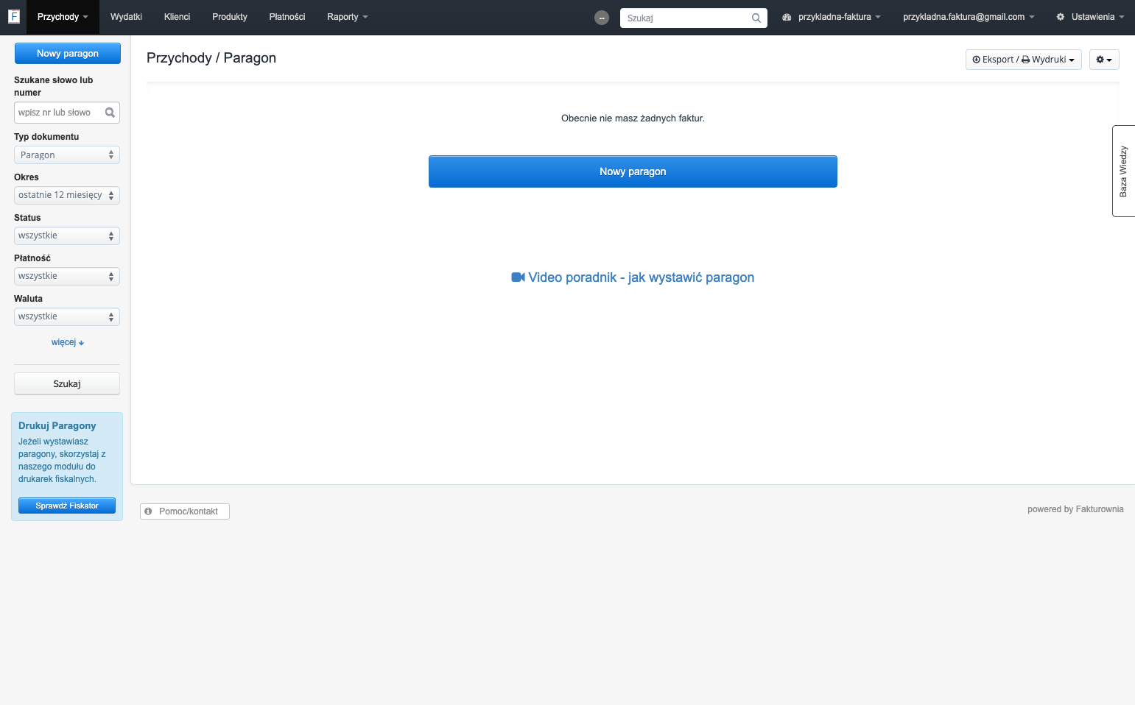The height and width of the screenshot is (705, 1135).
Task: Click the magnifier icon in top search bar
Action: pyautogui.click(x=756, y=18)
